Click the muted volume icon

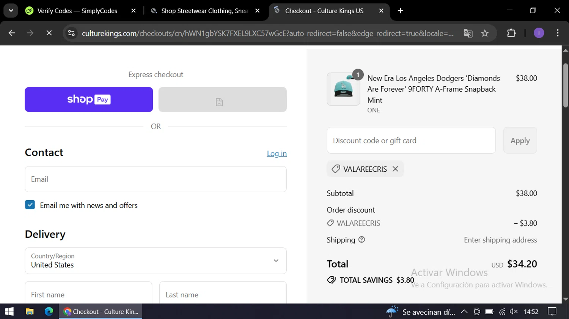[x=514, y=312]
